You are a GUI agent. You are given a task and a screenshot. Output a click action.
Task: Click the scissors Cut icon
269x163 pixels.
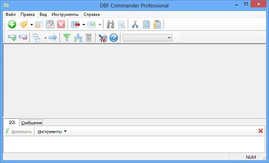(x=135, y=24)
